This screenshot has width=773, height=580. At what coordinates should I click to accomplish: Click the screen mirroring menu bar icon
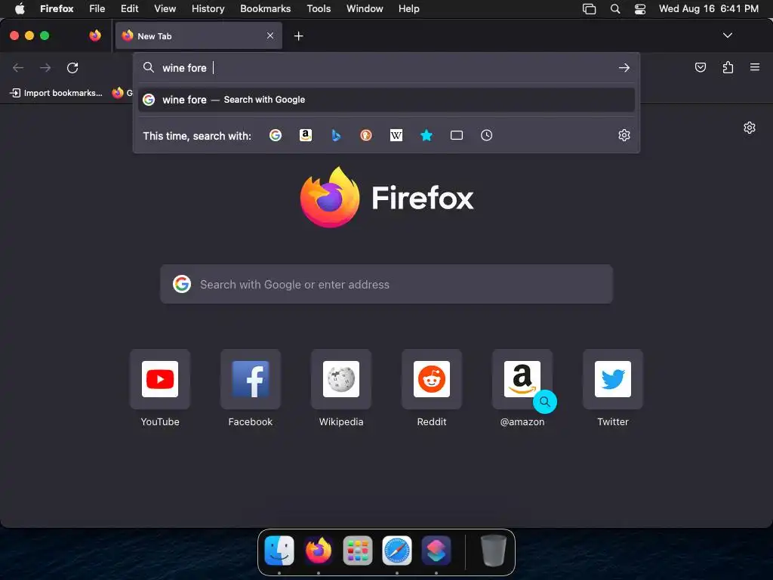(589, 9)
